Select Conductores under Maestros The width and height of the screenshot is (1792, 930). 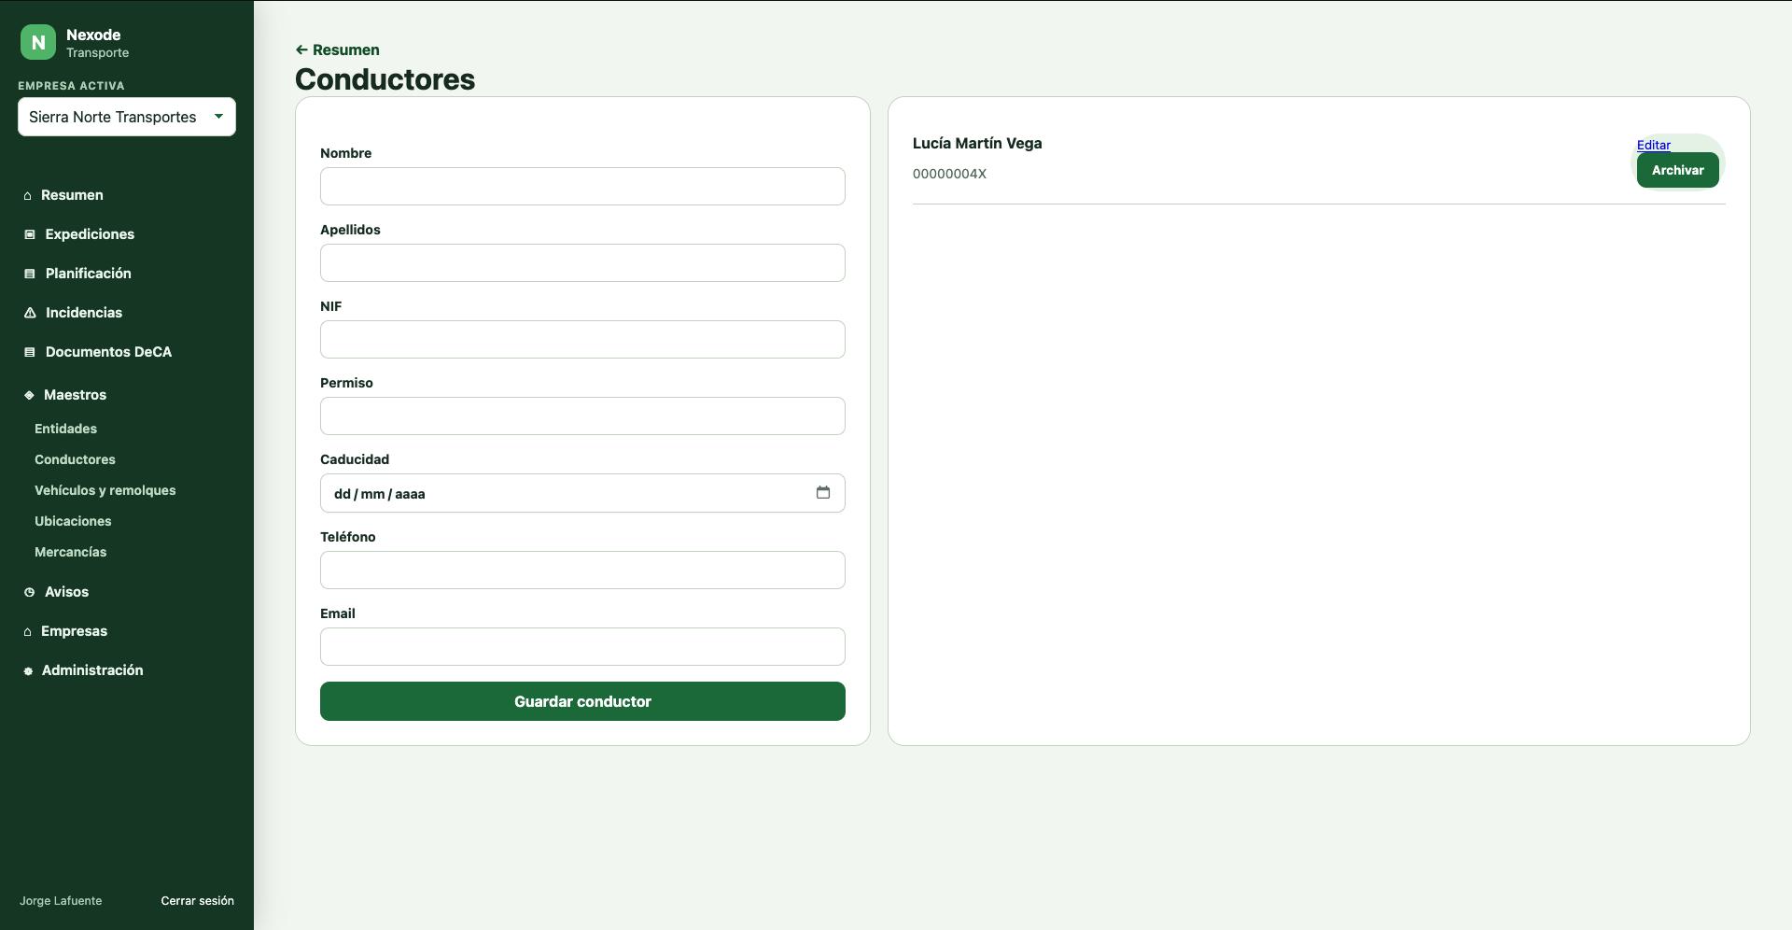75,459
